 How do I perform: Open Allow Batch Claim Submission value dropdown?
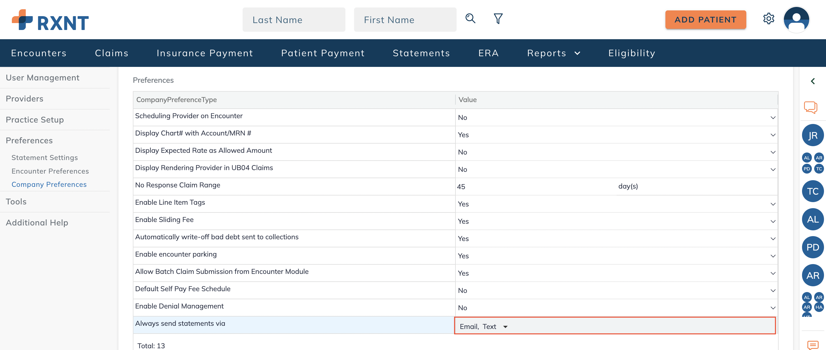point(616,273)
